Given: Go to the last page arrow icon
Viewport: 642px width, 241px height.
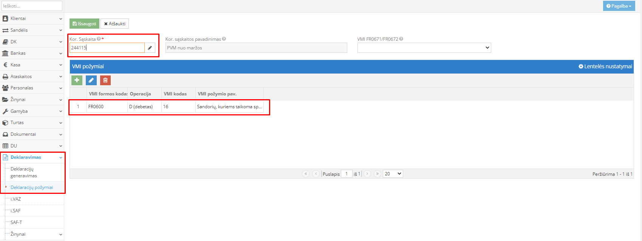Looking at the screenshot, I should 377,174.
